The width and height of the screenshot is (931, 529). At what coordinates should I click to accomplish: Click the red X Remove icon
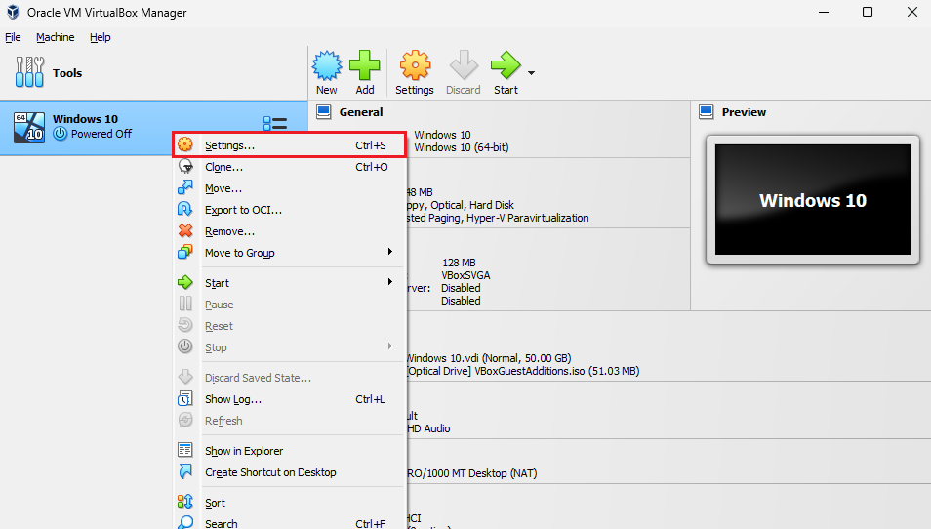(x=185, y=230)
